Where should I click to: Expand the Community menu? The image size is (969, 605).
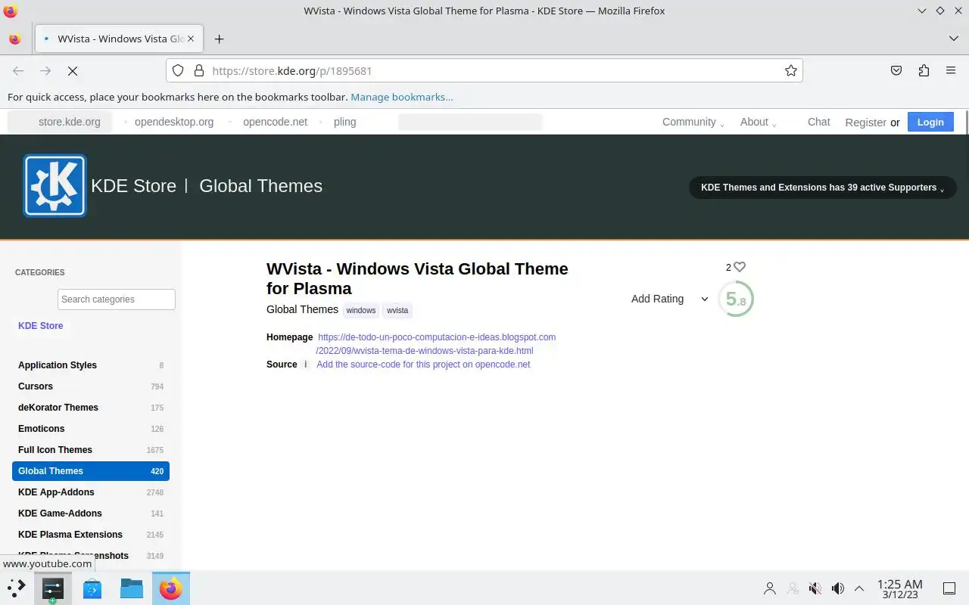693,122
